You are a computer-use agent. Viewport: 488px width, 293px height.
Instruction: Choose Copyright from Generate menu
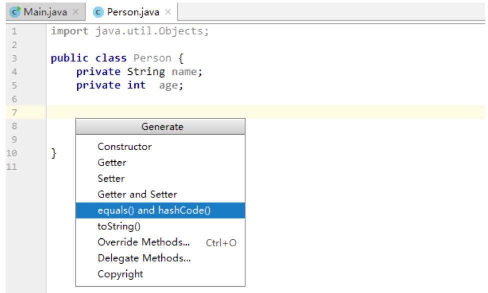point(160,274)
